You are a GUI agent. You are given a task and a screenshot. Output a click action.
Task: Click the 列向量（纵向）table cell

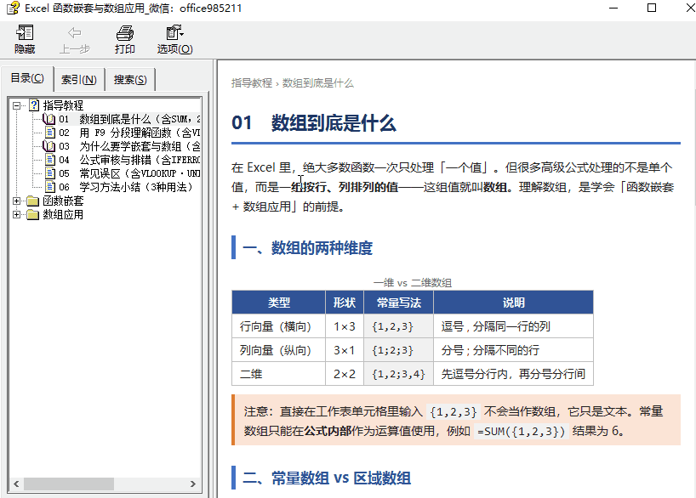[279, 350]
